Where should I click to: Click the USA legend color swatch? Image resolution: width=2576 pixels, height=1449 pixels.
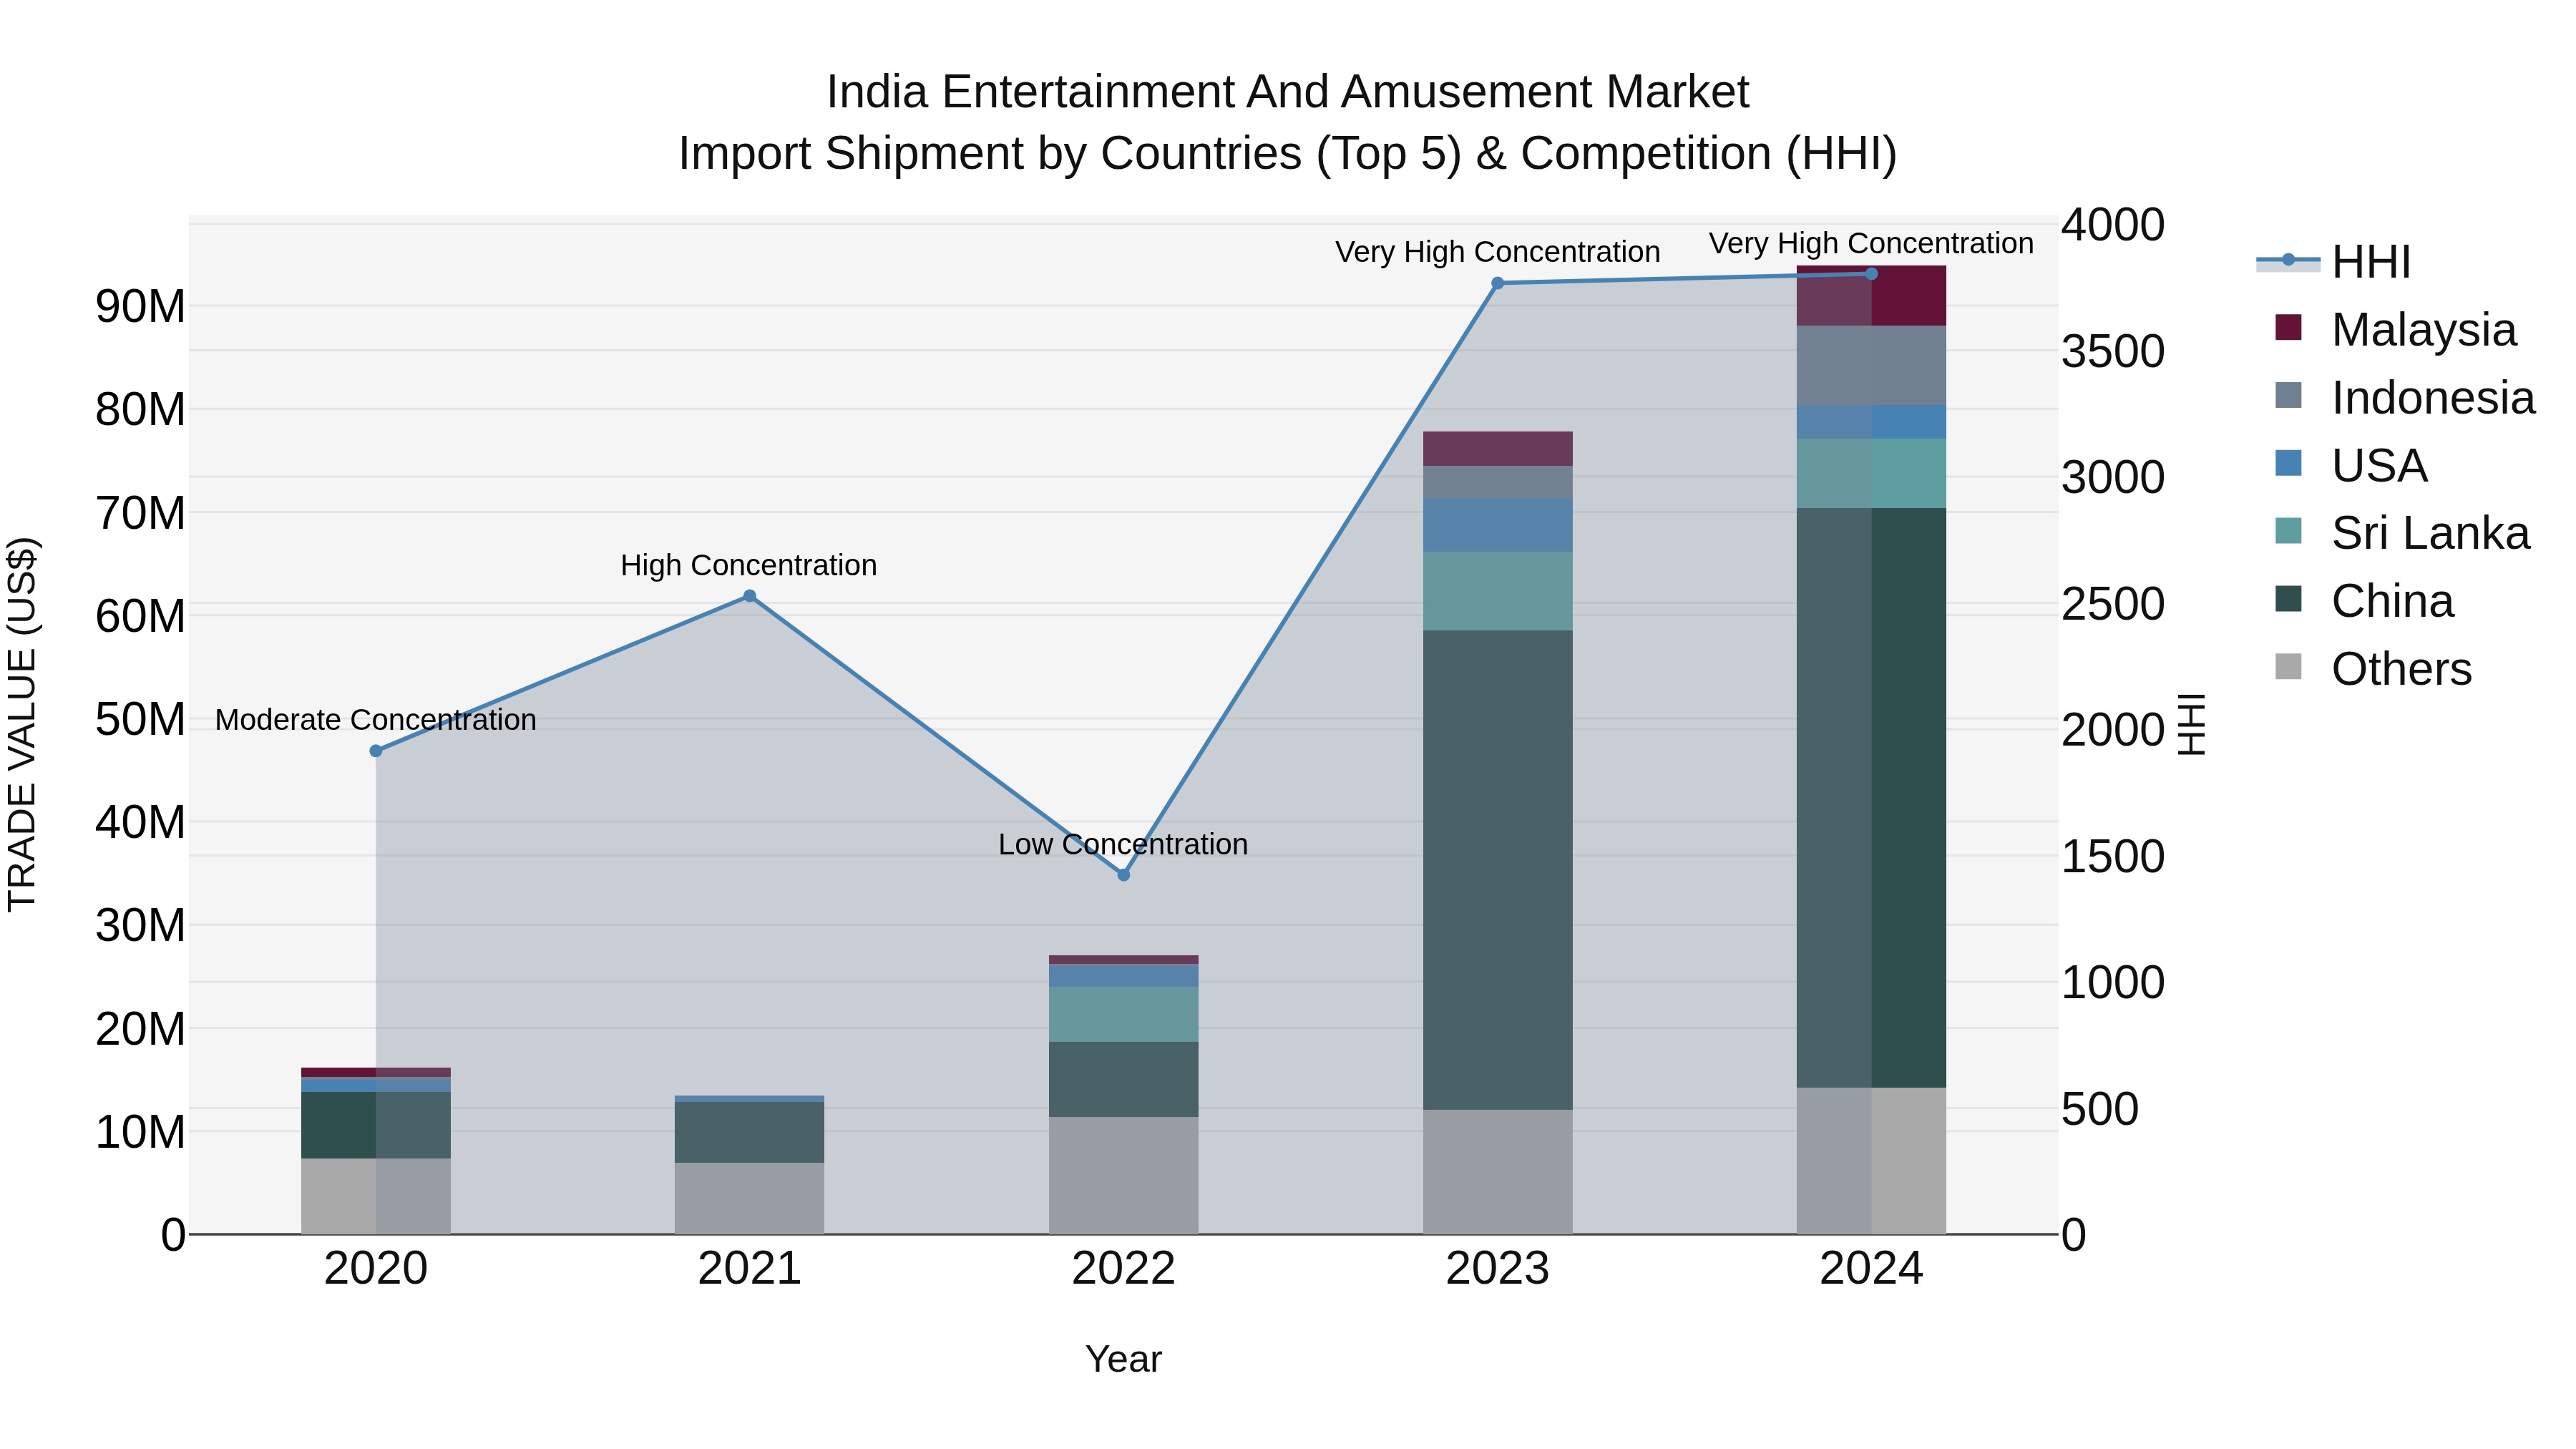[x=2288, y=463]
